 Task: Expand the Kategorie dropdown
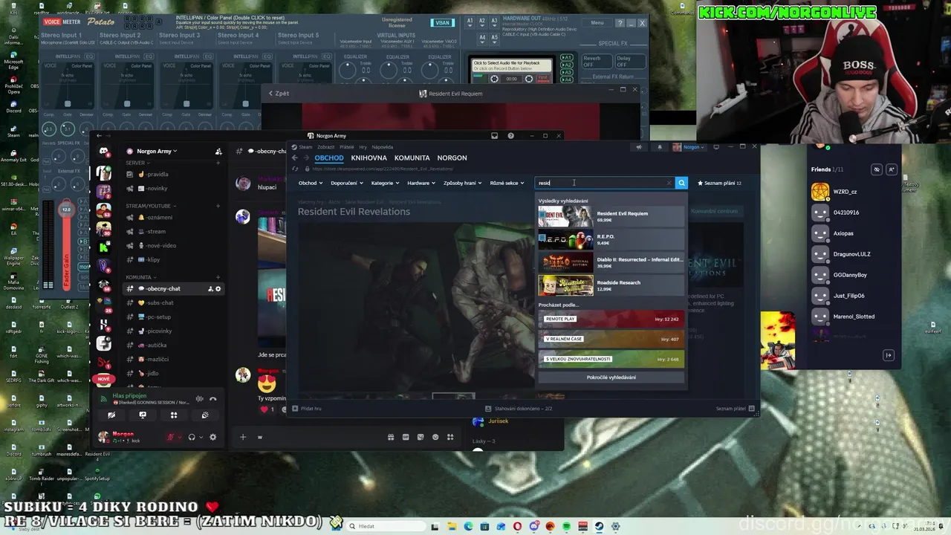pos(385,183)
